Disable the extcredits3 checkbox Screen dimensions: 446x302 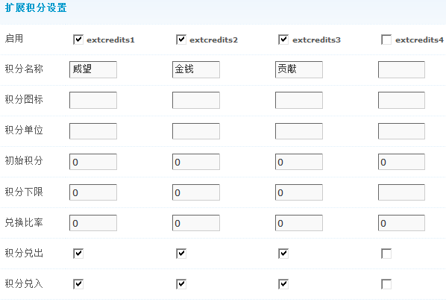[283, 40]
